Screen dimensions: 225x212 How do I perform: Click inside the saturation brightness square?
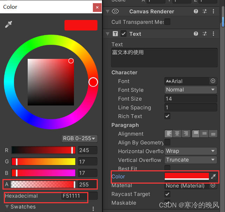pos(51,82)
